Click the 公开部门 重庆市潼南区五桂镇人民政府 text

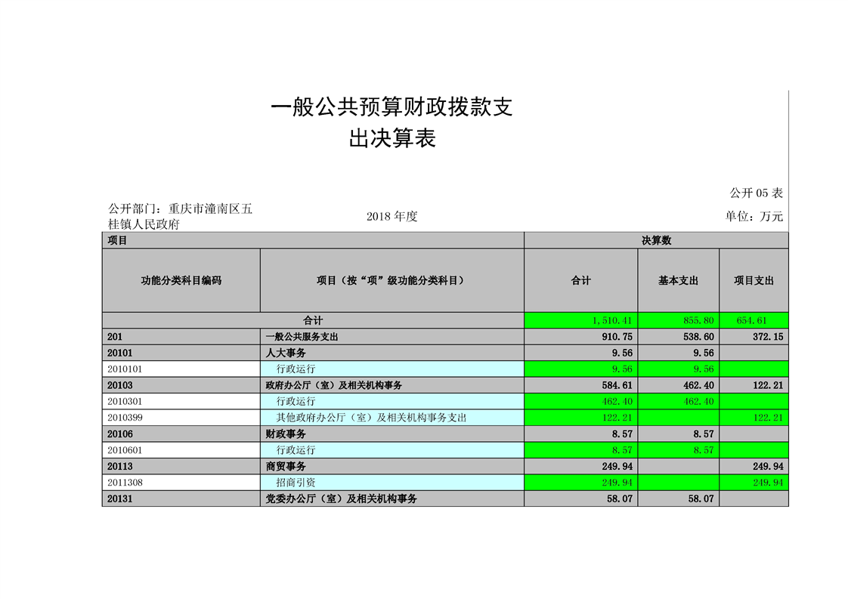point(180,216)
